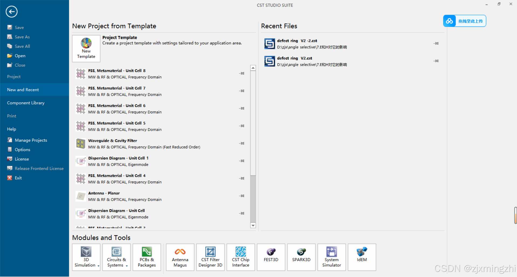Launch Antenna Magus tool
The image size is (517, 277).
click(x=180, y=257)
